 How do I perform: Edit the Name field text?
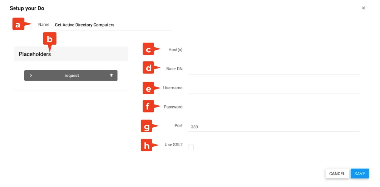pos(112,25)
